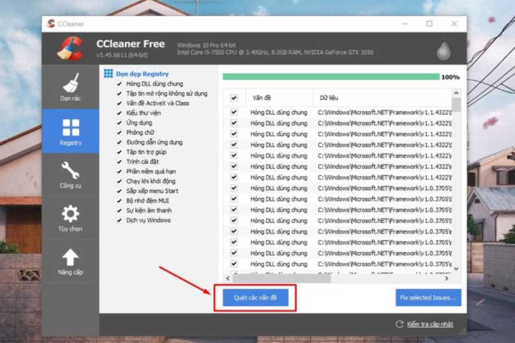
Task: Collapse the Dọn dẹp Registry tree header
Action: click(108, 74)
